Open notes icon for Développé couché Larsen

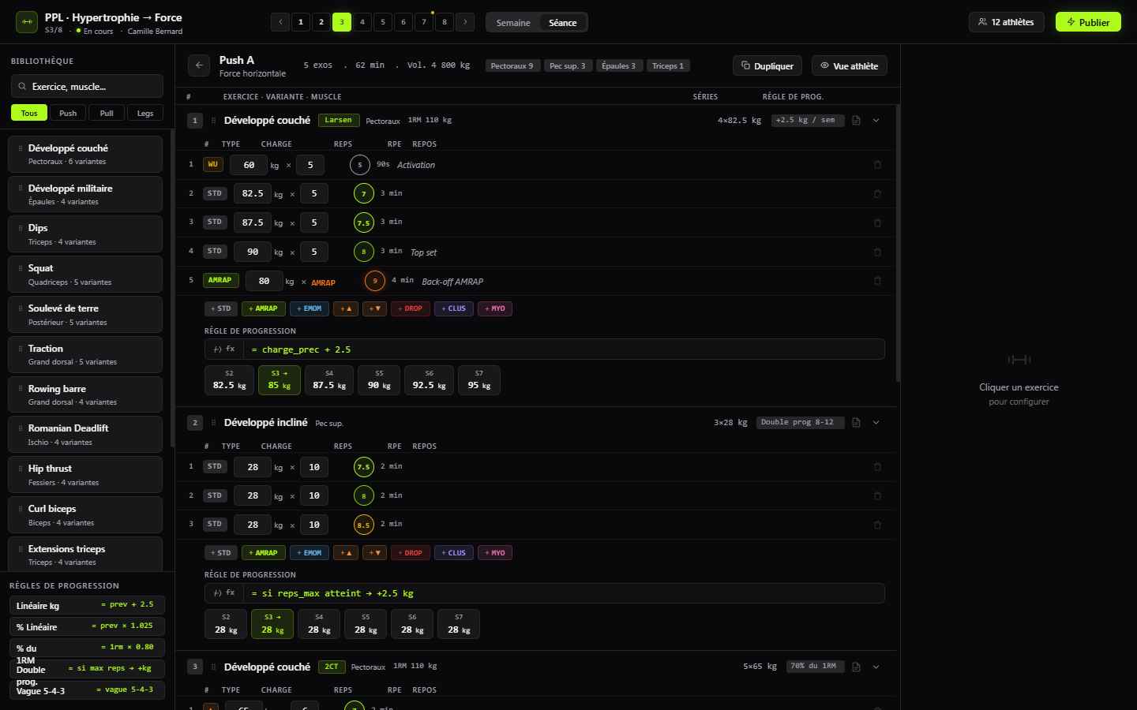856,121
